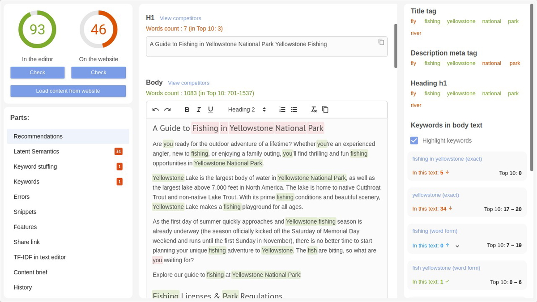The width and height of the screenshot is (537, 302).
Task: Open View competitors next to H1
Action: (180, 18)
